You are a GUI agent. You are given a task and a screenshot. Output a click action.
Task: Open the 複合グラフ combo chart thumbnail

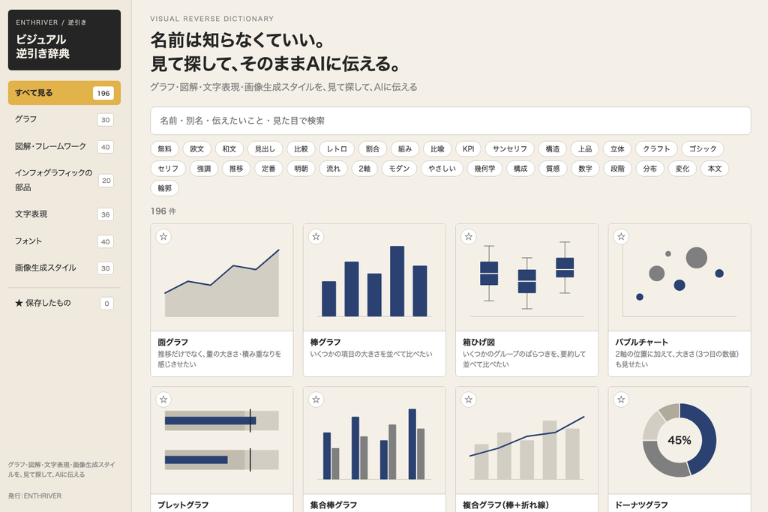click(527, 441)
